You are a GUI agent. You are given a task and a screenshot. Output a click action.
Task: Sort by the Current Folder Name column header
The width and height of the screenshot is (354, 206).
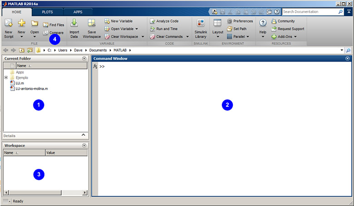coord(52,66)
